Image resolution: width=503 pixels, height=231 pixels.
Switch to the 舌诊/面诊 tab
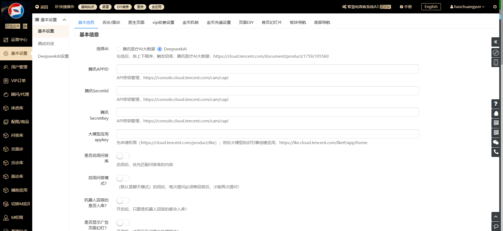pos(111,23)
